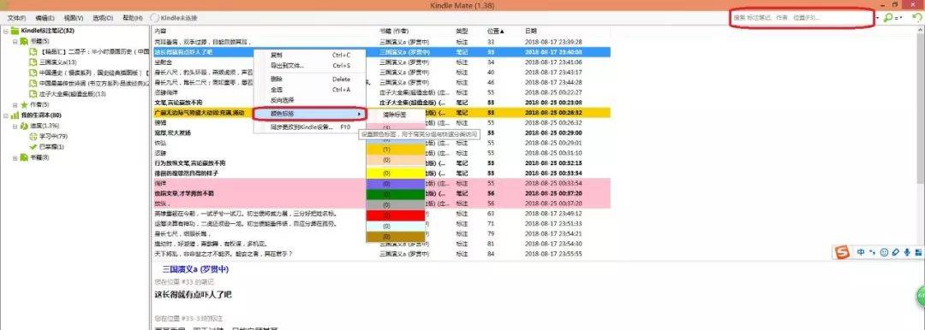Collapse the 进度(1.3%) node
The image size is (925, 330).
coord(15,127)
